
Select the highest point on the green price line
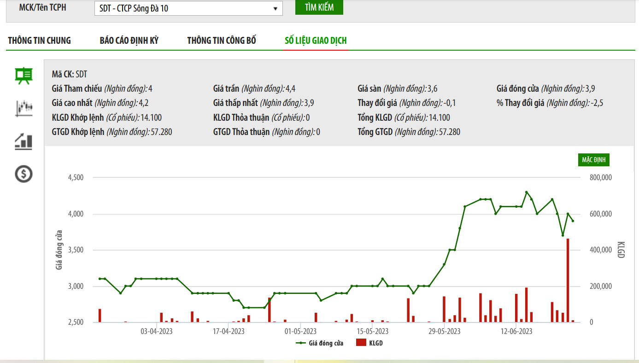coord(527,192)
